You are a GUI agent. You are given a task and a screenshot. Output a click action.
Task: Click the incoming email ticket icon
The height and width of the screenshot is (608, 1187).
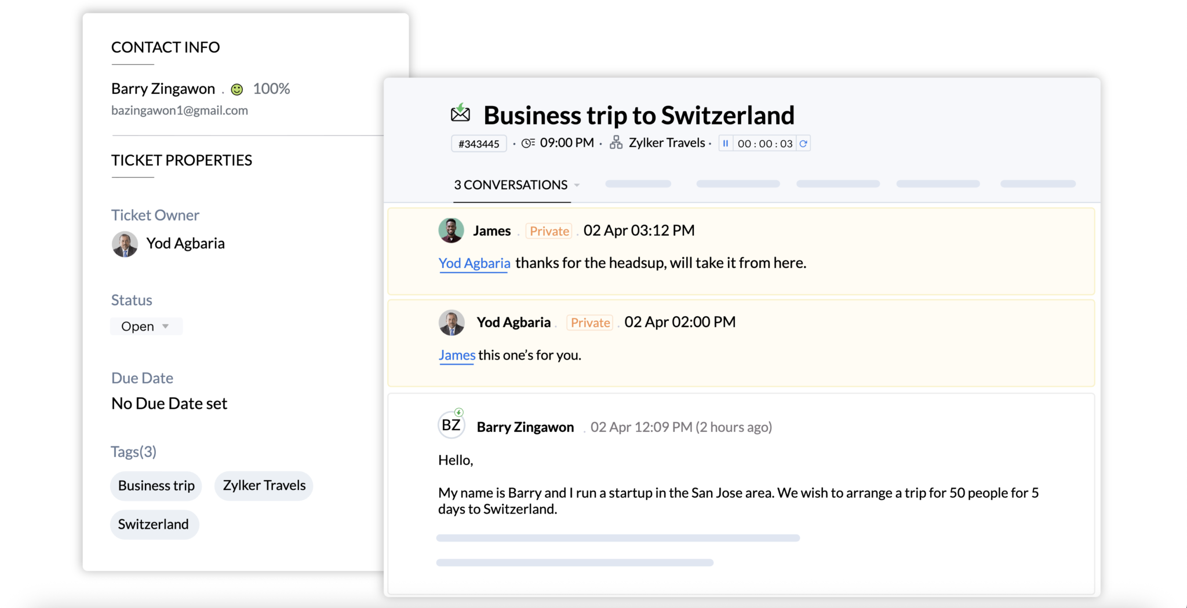[460, 113]
